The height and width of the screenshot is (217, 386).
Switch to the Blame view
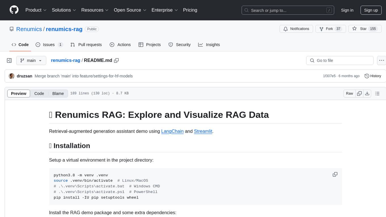(x=58, y=93)
